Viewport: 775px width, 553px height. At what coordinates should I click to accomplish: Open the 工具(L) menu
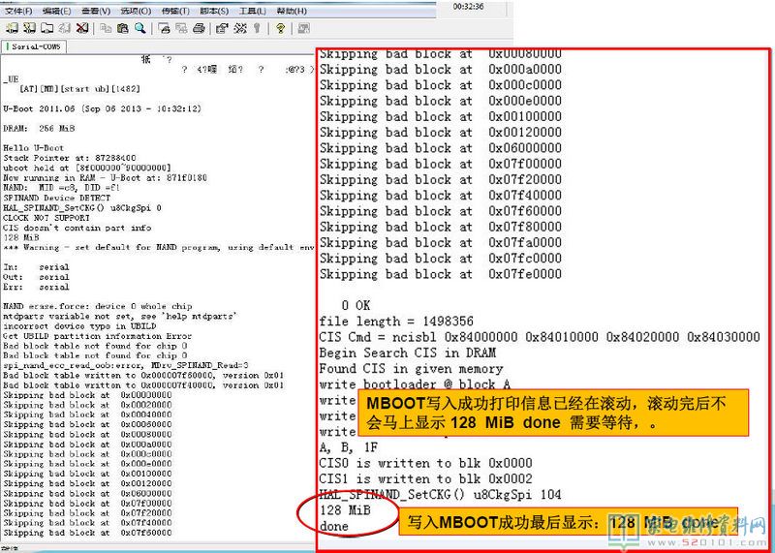[251, 11]
